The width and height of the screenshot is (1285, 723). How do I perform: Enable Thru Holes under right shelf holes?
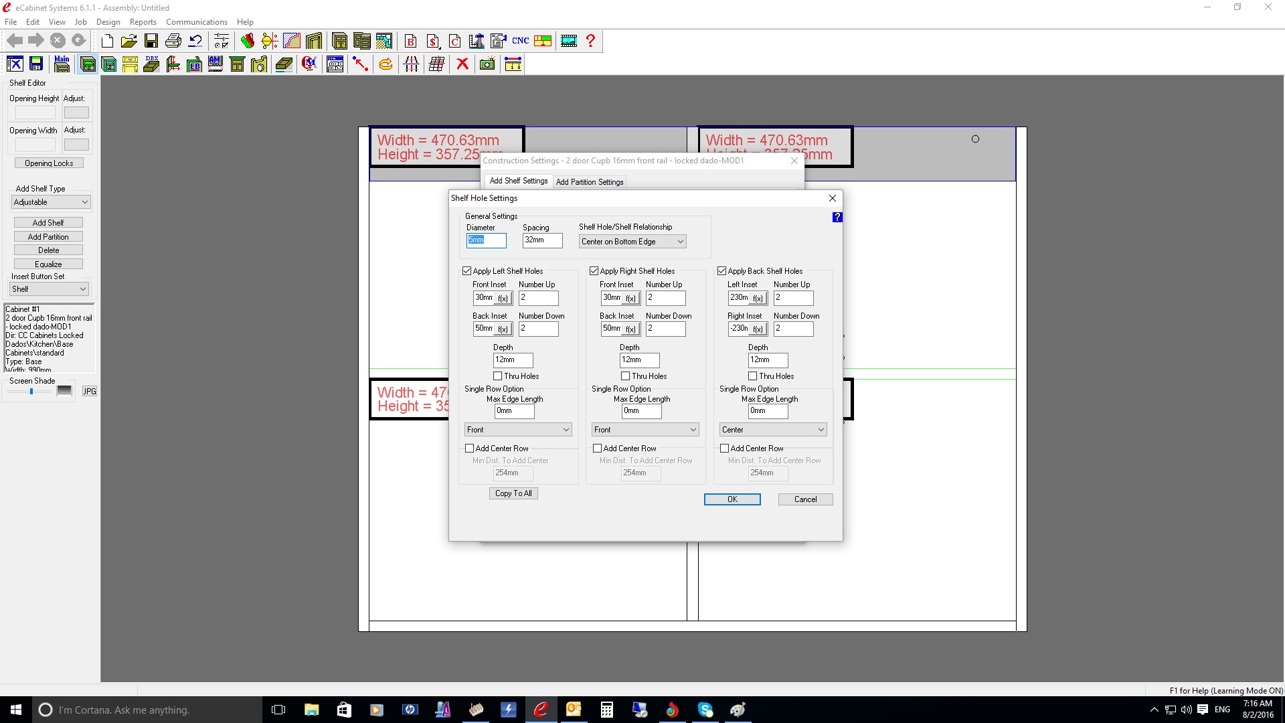point(625,376)
